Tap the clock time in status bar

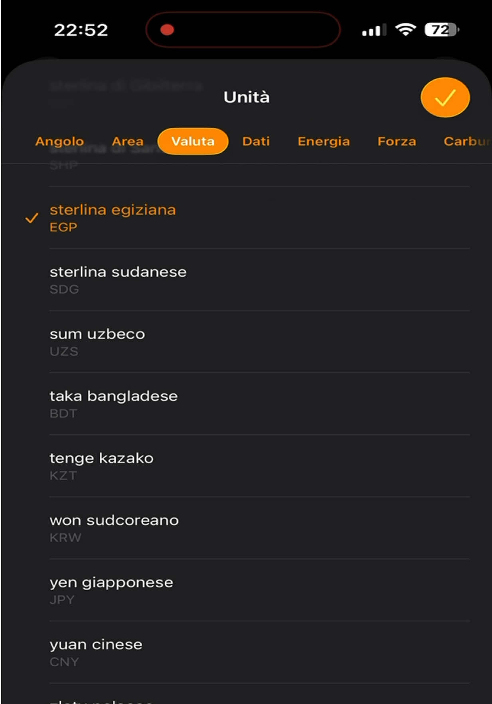81,30
